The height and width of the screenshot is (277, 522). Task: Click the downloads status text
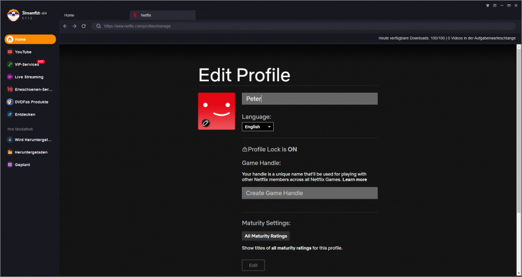[x=447, y=38]
